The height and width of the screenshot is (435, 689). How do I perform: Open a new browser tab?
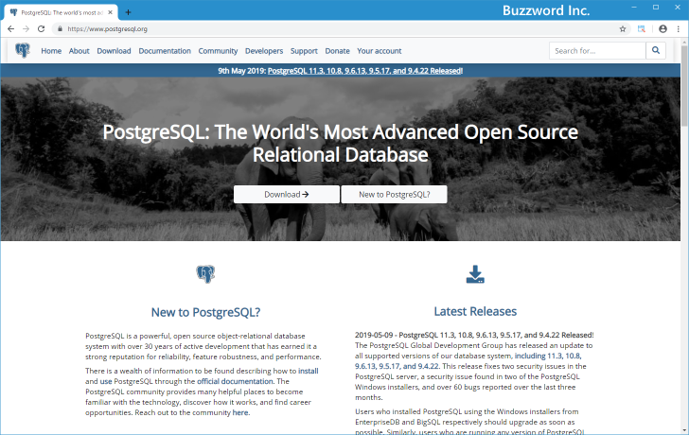point(129,11)
